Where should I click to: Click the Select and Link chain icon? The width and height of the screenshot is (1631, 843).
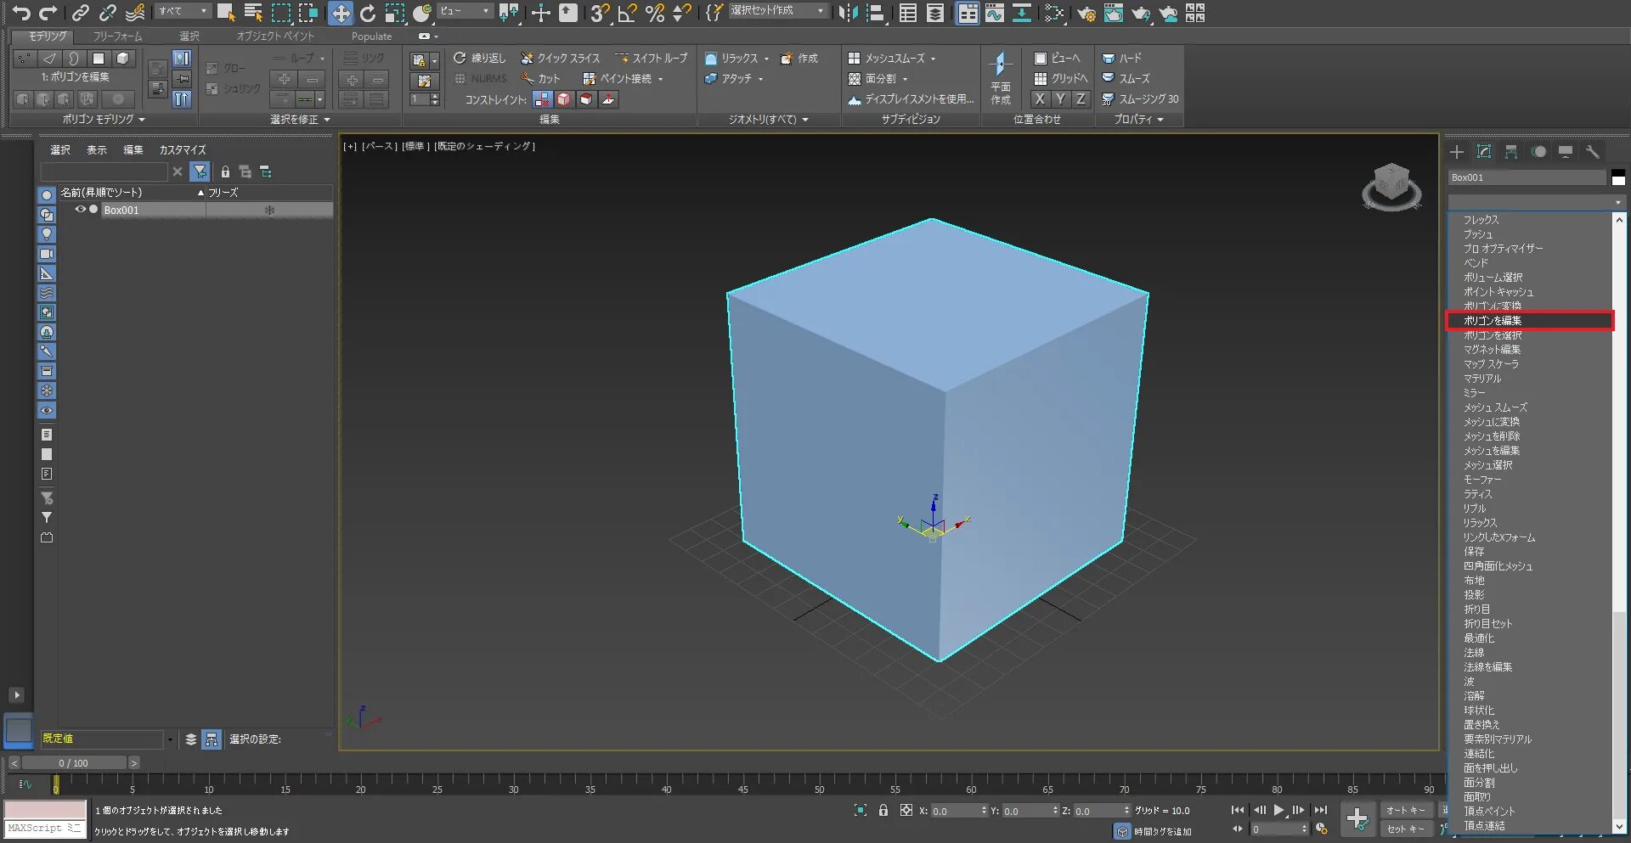click(80, 13)
